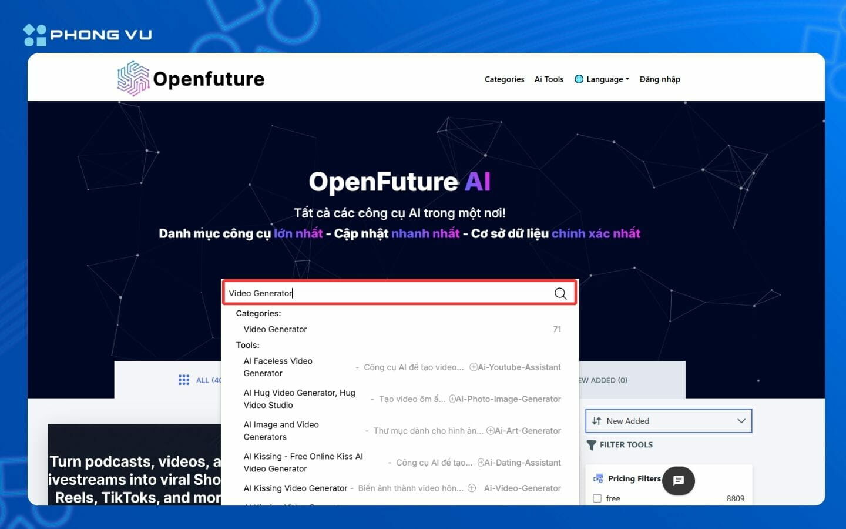846x529 pixels.
Task: Click the search magnifier icon
Action: (560, 293)
